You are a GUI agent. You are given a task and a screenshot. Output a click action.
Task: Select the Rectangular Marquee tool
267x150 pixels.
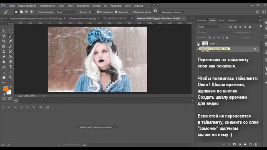pyautogui.click(x=10, y=31)
